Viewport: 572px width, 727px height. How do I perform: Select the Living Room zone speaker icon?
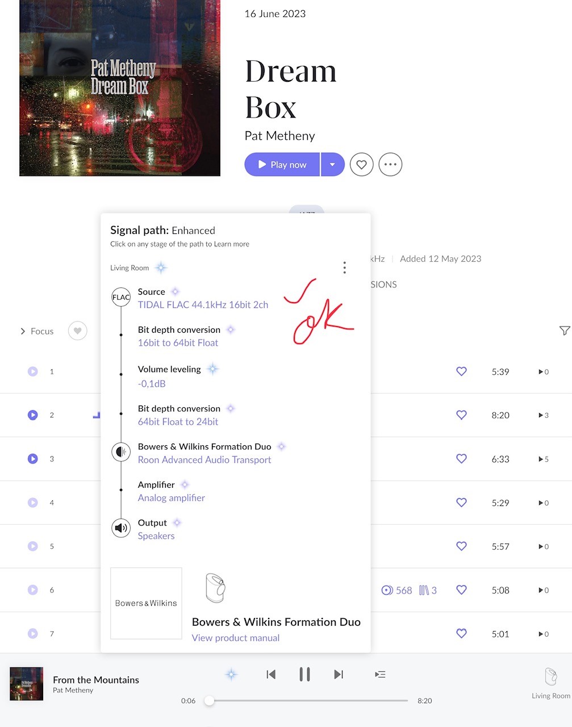(x=550, y=677)
